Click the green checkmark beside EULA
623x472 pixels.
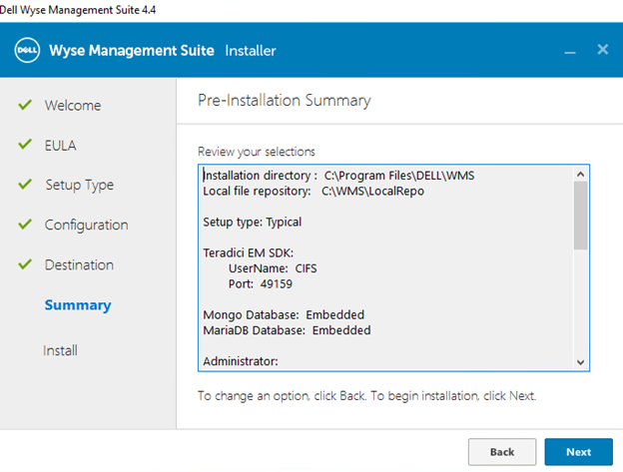click(25, 145)
